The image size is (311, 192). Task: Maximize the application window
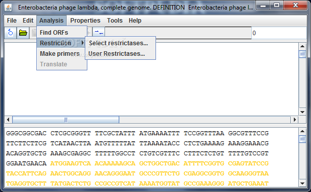point(277,6)
